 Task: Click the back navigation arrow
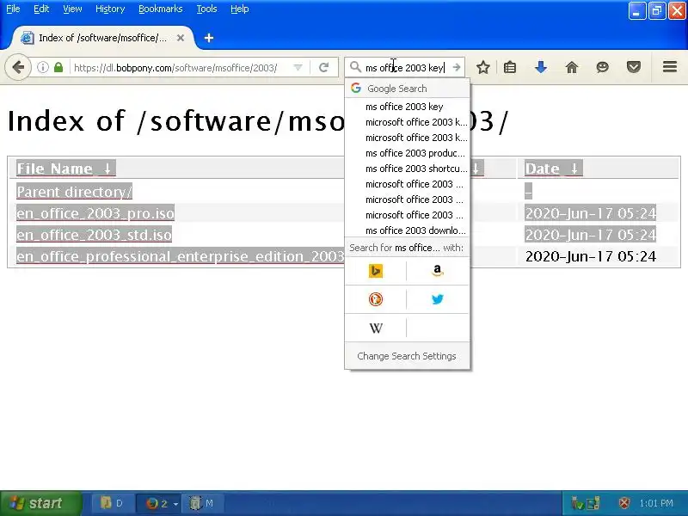(18, 68)
